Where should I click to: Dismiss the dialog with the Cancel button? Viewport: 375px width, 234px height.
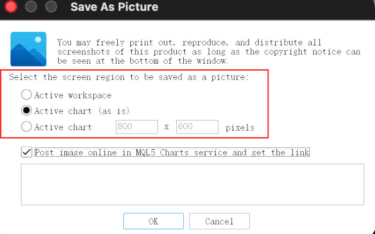pyautogui.click(x=219, y=221)
